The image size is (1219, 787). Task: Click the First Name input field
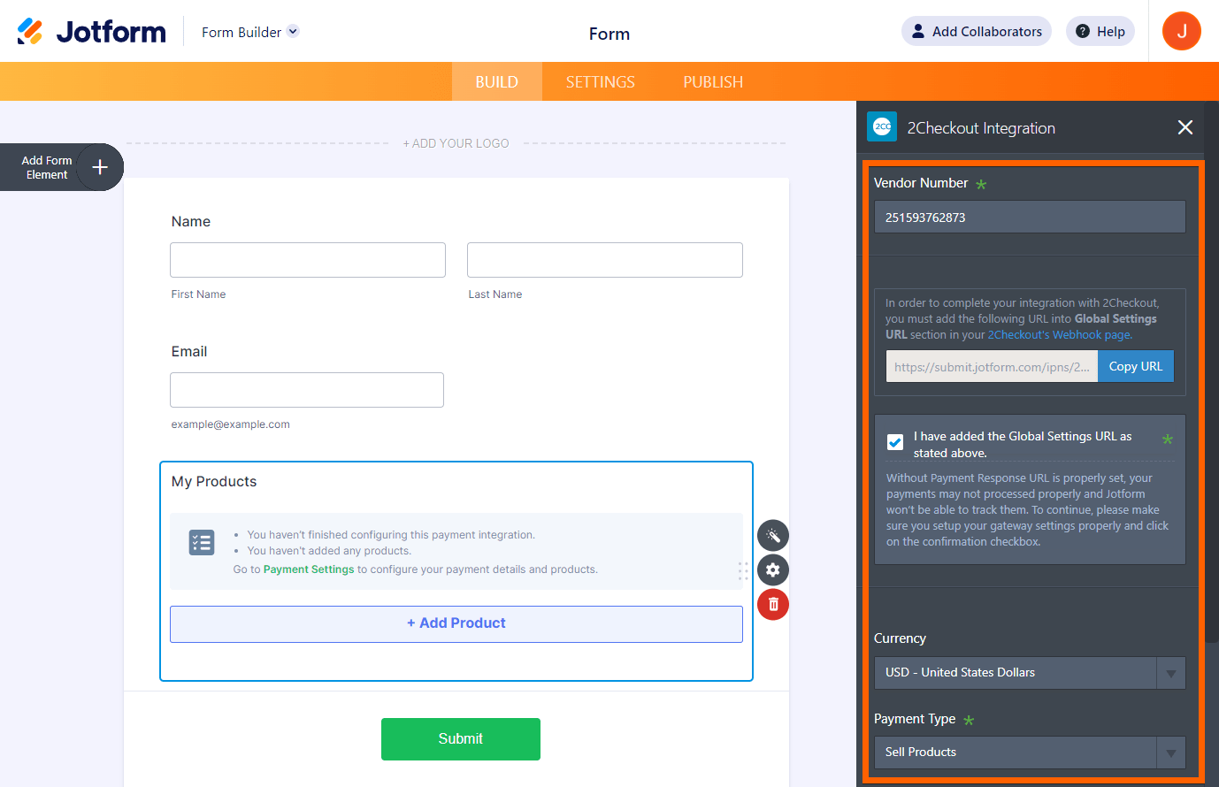(x=308, y=260)
